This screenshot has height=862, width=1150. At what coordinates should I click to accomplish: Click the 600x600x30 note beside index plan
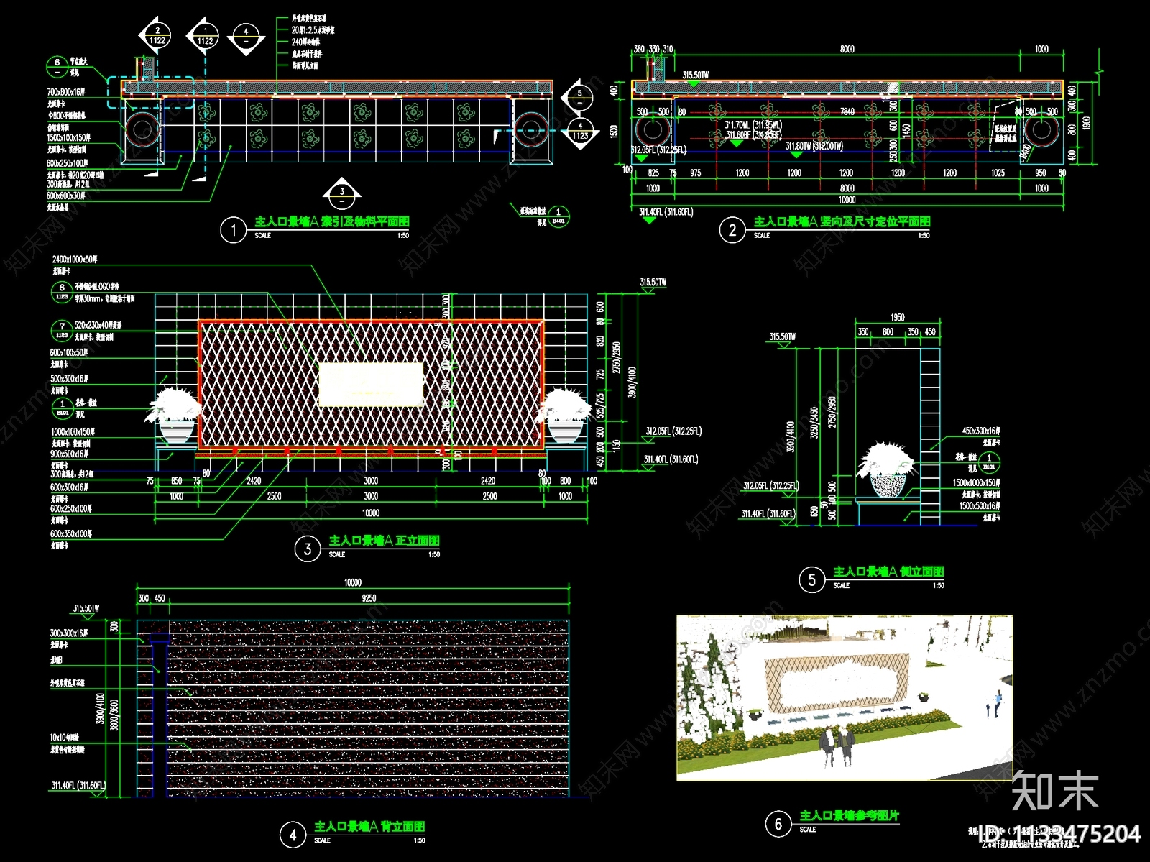tap(66, 196)
